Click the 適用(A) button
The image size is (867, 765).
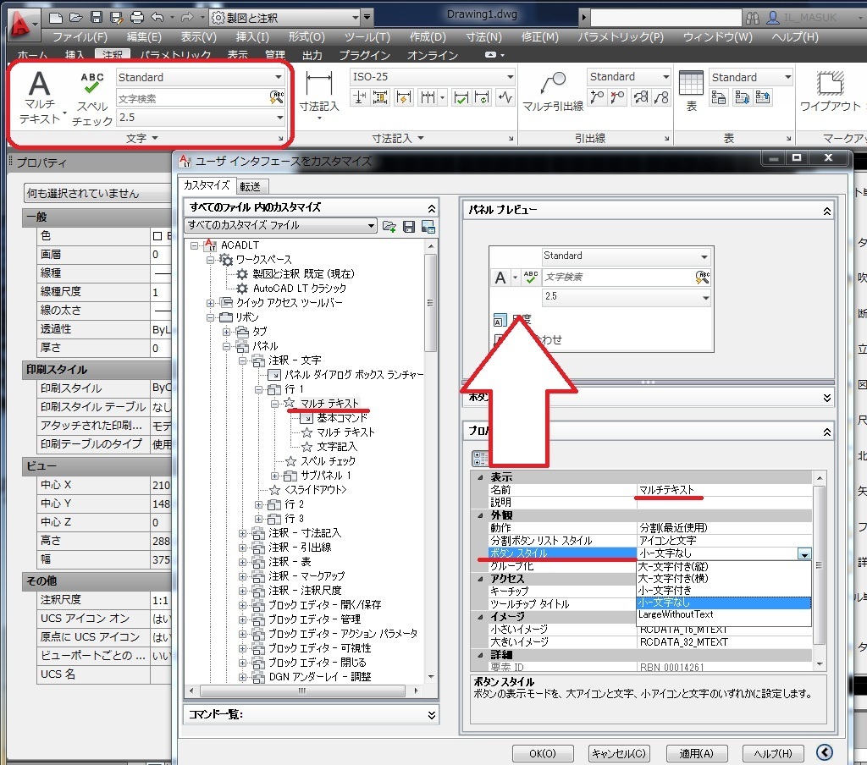(696, 753)
